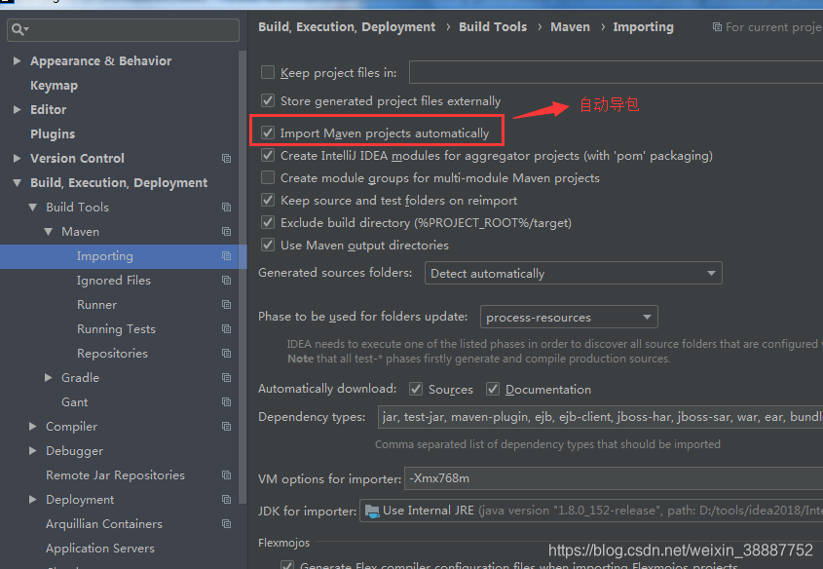Click project-level icon beside Ignored Files
Viewport: 823px width, 569px height.
point(226,281)
